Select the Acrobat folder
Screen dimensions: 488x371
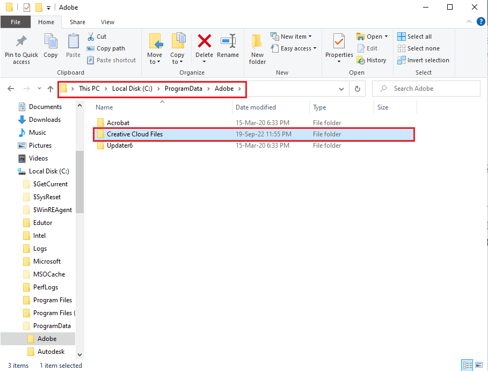254,123
